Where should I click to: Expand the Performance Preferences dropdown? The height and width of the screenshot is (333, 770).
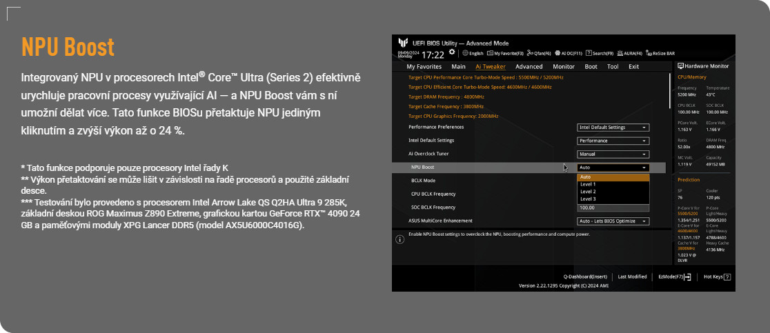click(613, 128)
